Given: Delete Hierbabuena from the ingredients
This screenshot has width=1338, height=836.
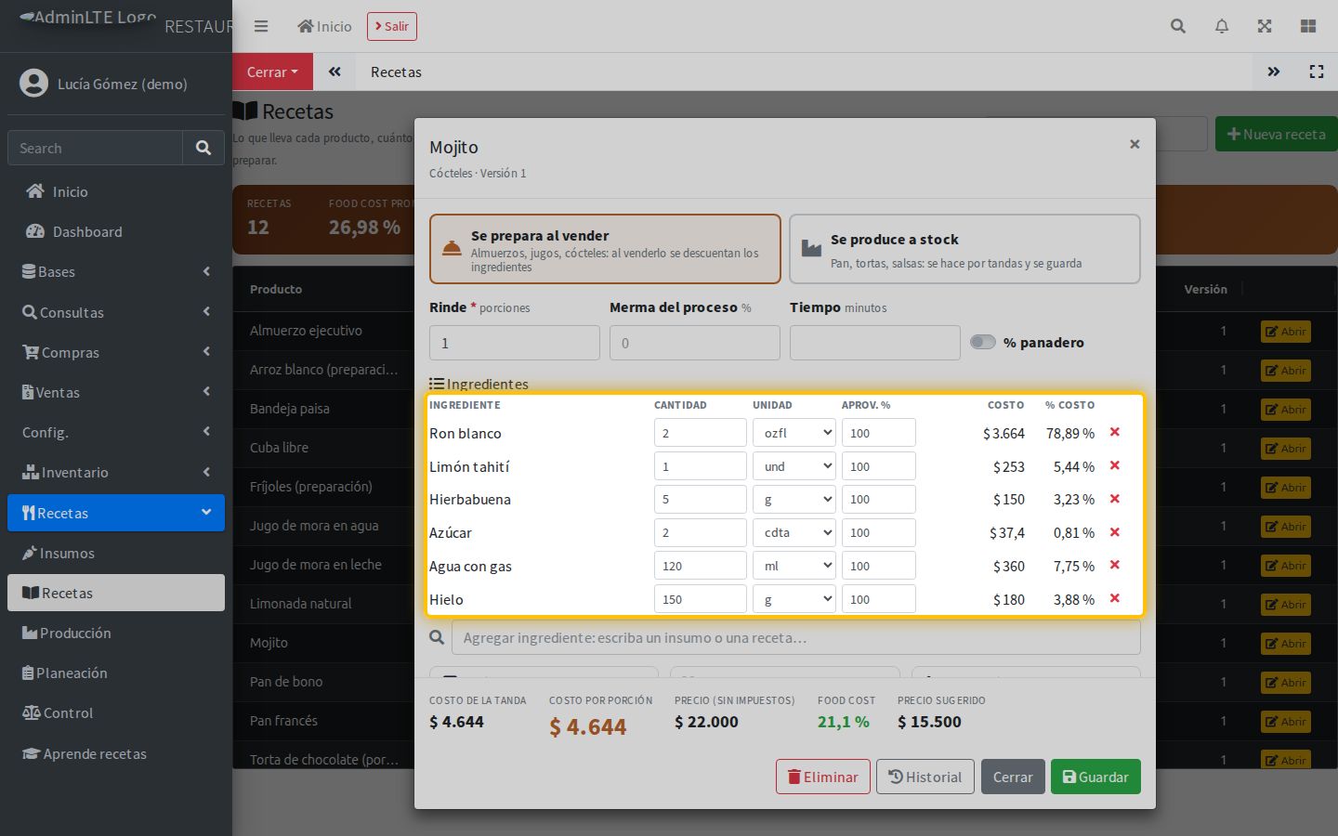Looking at the screenshot, I should click(x=1115, y=499).
